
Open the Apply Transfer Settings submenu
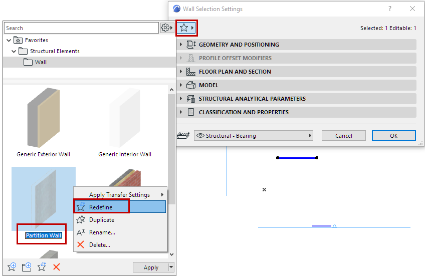coord(120,194)
